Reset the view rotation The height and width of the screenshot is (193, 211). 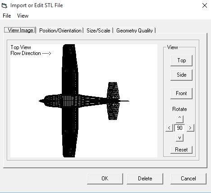(x=181, y=150)
